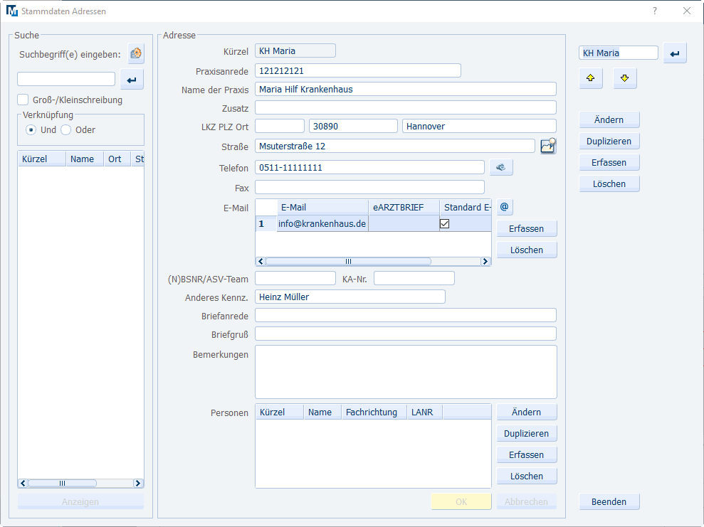Click Duplizieren in the right sidebar
The width and height of the screenshot is (704, 527).
pyautogui.click(x=609, y=141)
